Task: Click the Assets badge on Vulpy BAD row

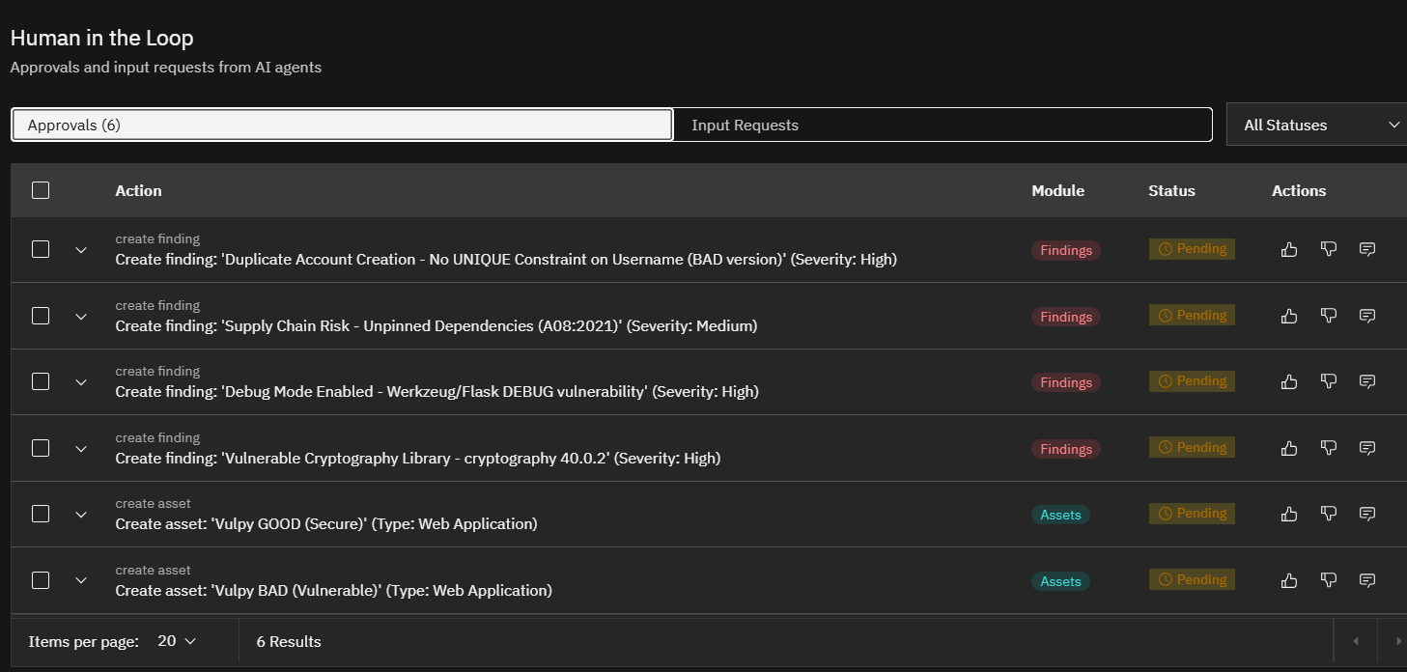Action: point(1060,581)
